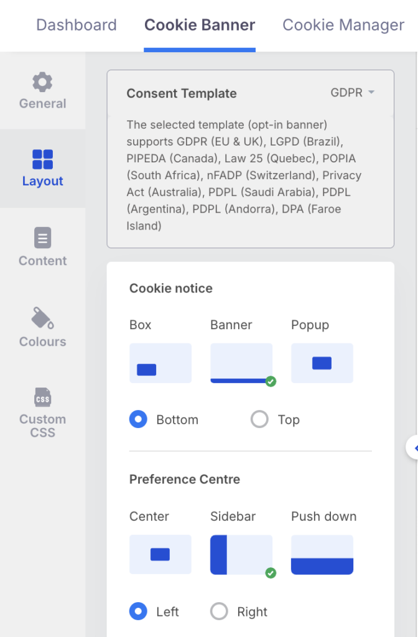Click the Cookie Banner tab
The width and height of the screenshot is (418, 637).
200,25
